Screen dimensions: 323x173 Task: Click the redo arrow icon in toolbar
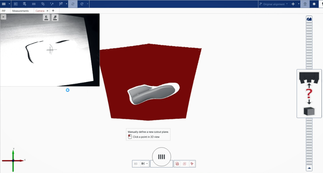tap(82, 4)
